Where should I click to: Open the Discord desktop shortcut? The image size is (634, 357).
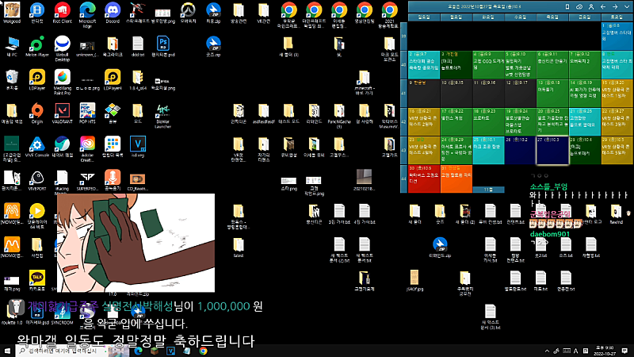113,11
